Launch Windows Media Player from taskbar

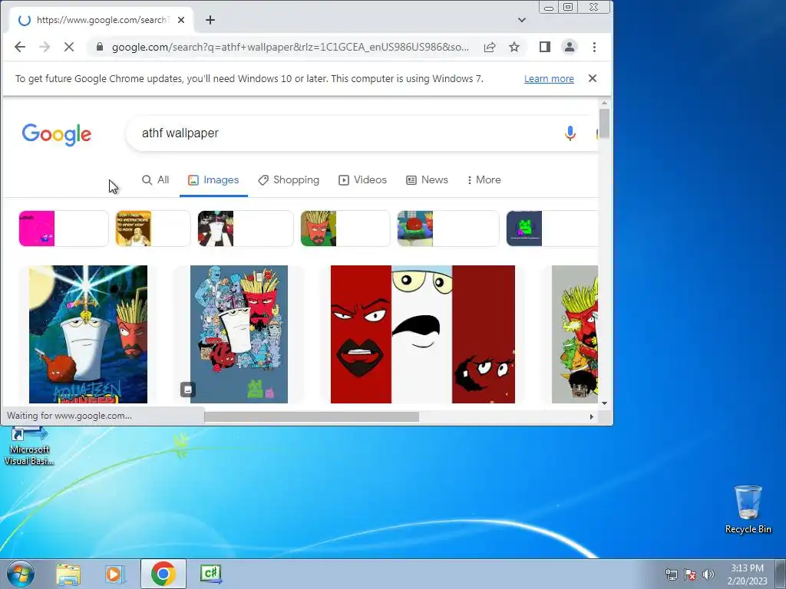coord(115,574)
